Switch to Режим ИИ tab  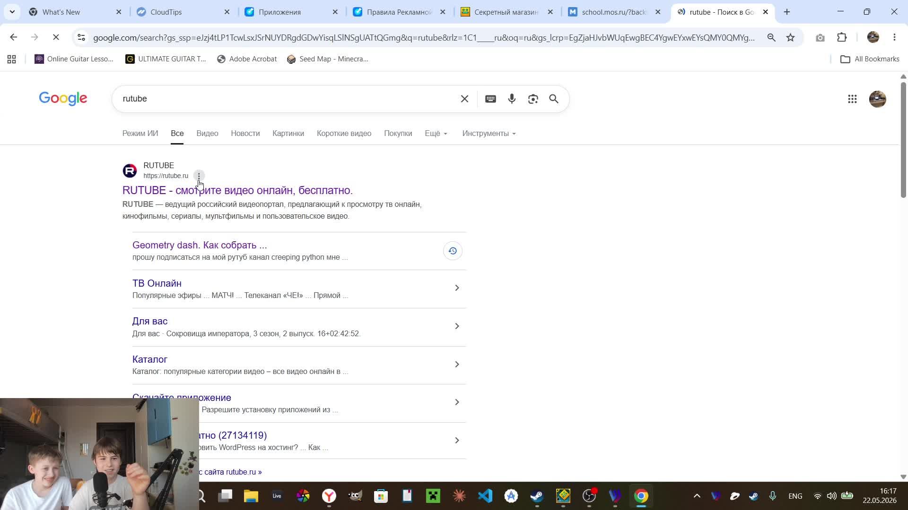point(140,134)
